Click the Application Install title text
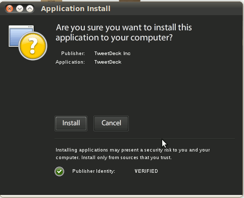Viewport: 244px width, 198px height. pos(76,9)
